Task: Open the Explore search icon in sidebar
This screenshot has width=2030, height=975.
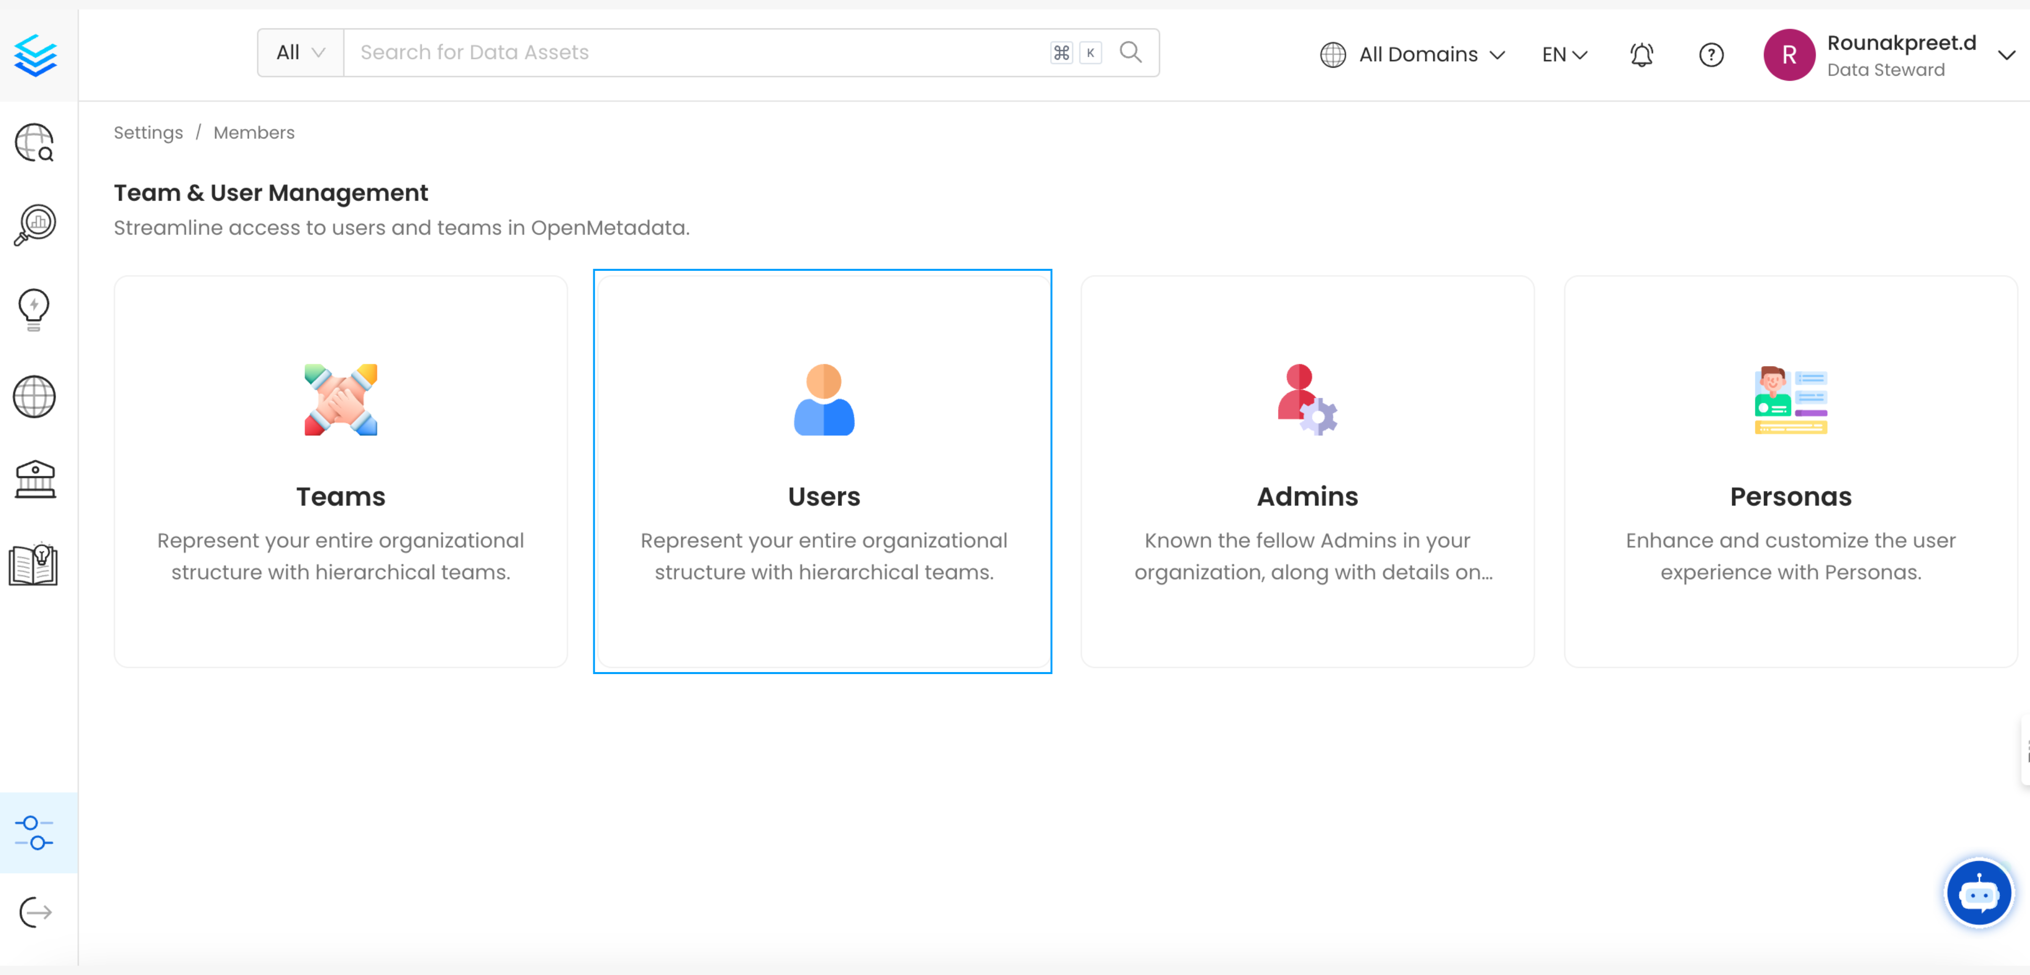Action: pos(33,142)
